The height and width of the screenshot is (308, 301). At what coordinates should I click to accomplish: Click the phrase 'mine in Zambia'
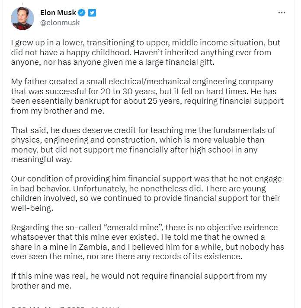coord(79,247)
